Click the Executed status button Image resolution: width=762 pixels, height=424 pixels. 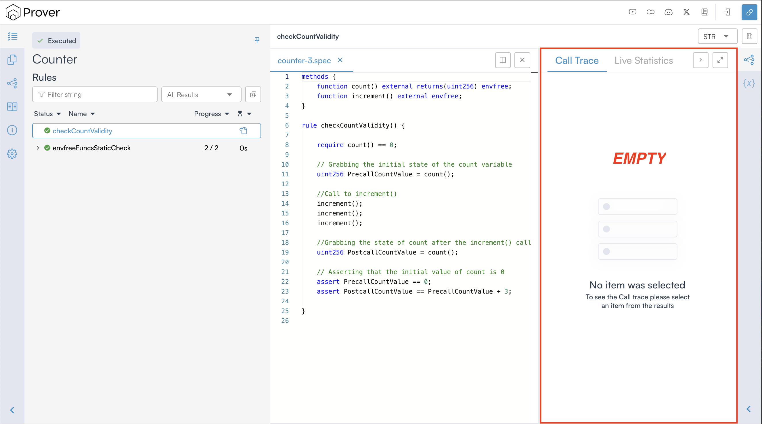pos(56,41)
